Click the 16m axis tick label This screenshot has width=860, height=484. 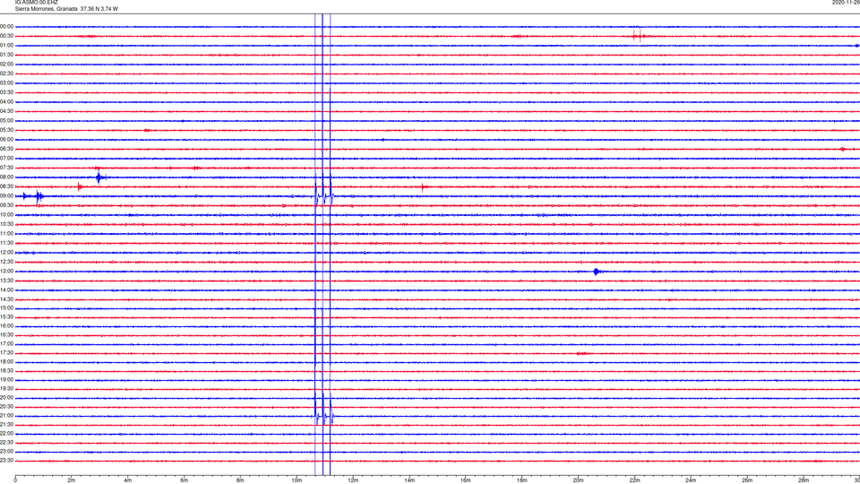(466, 480)
